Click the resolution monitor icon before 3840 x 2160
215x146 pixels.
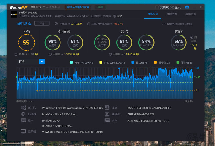click(x=16, y=54)
